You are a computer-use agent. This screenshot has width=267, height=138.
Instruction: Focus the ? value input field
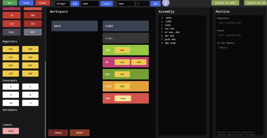pyautogui.click(x=142, y=4)
